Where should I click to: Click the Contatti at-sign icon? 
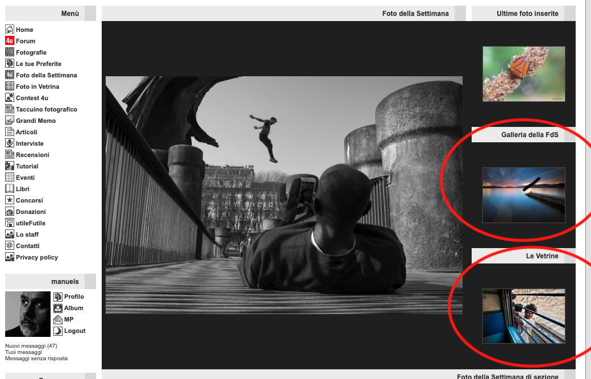tap(10, 246)
